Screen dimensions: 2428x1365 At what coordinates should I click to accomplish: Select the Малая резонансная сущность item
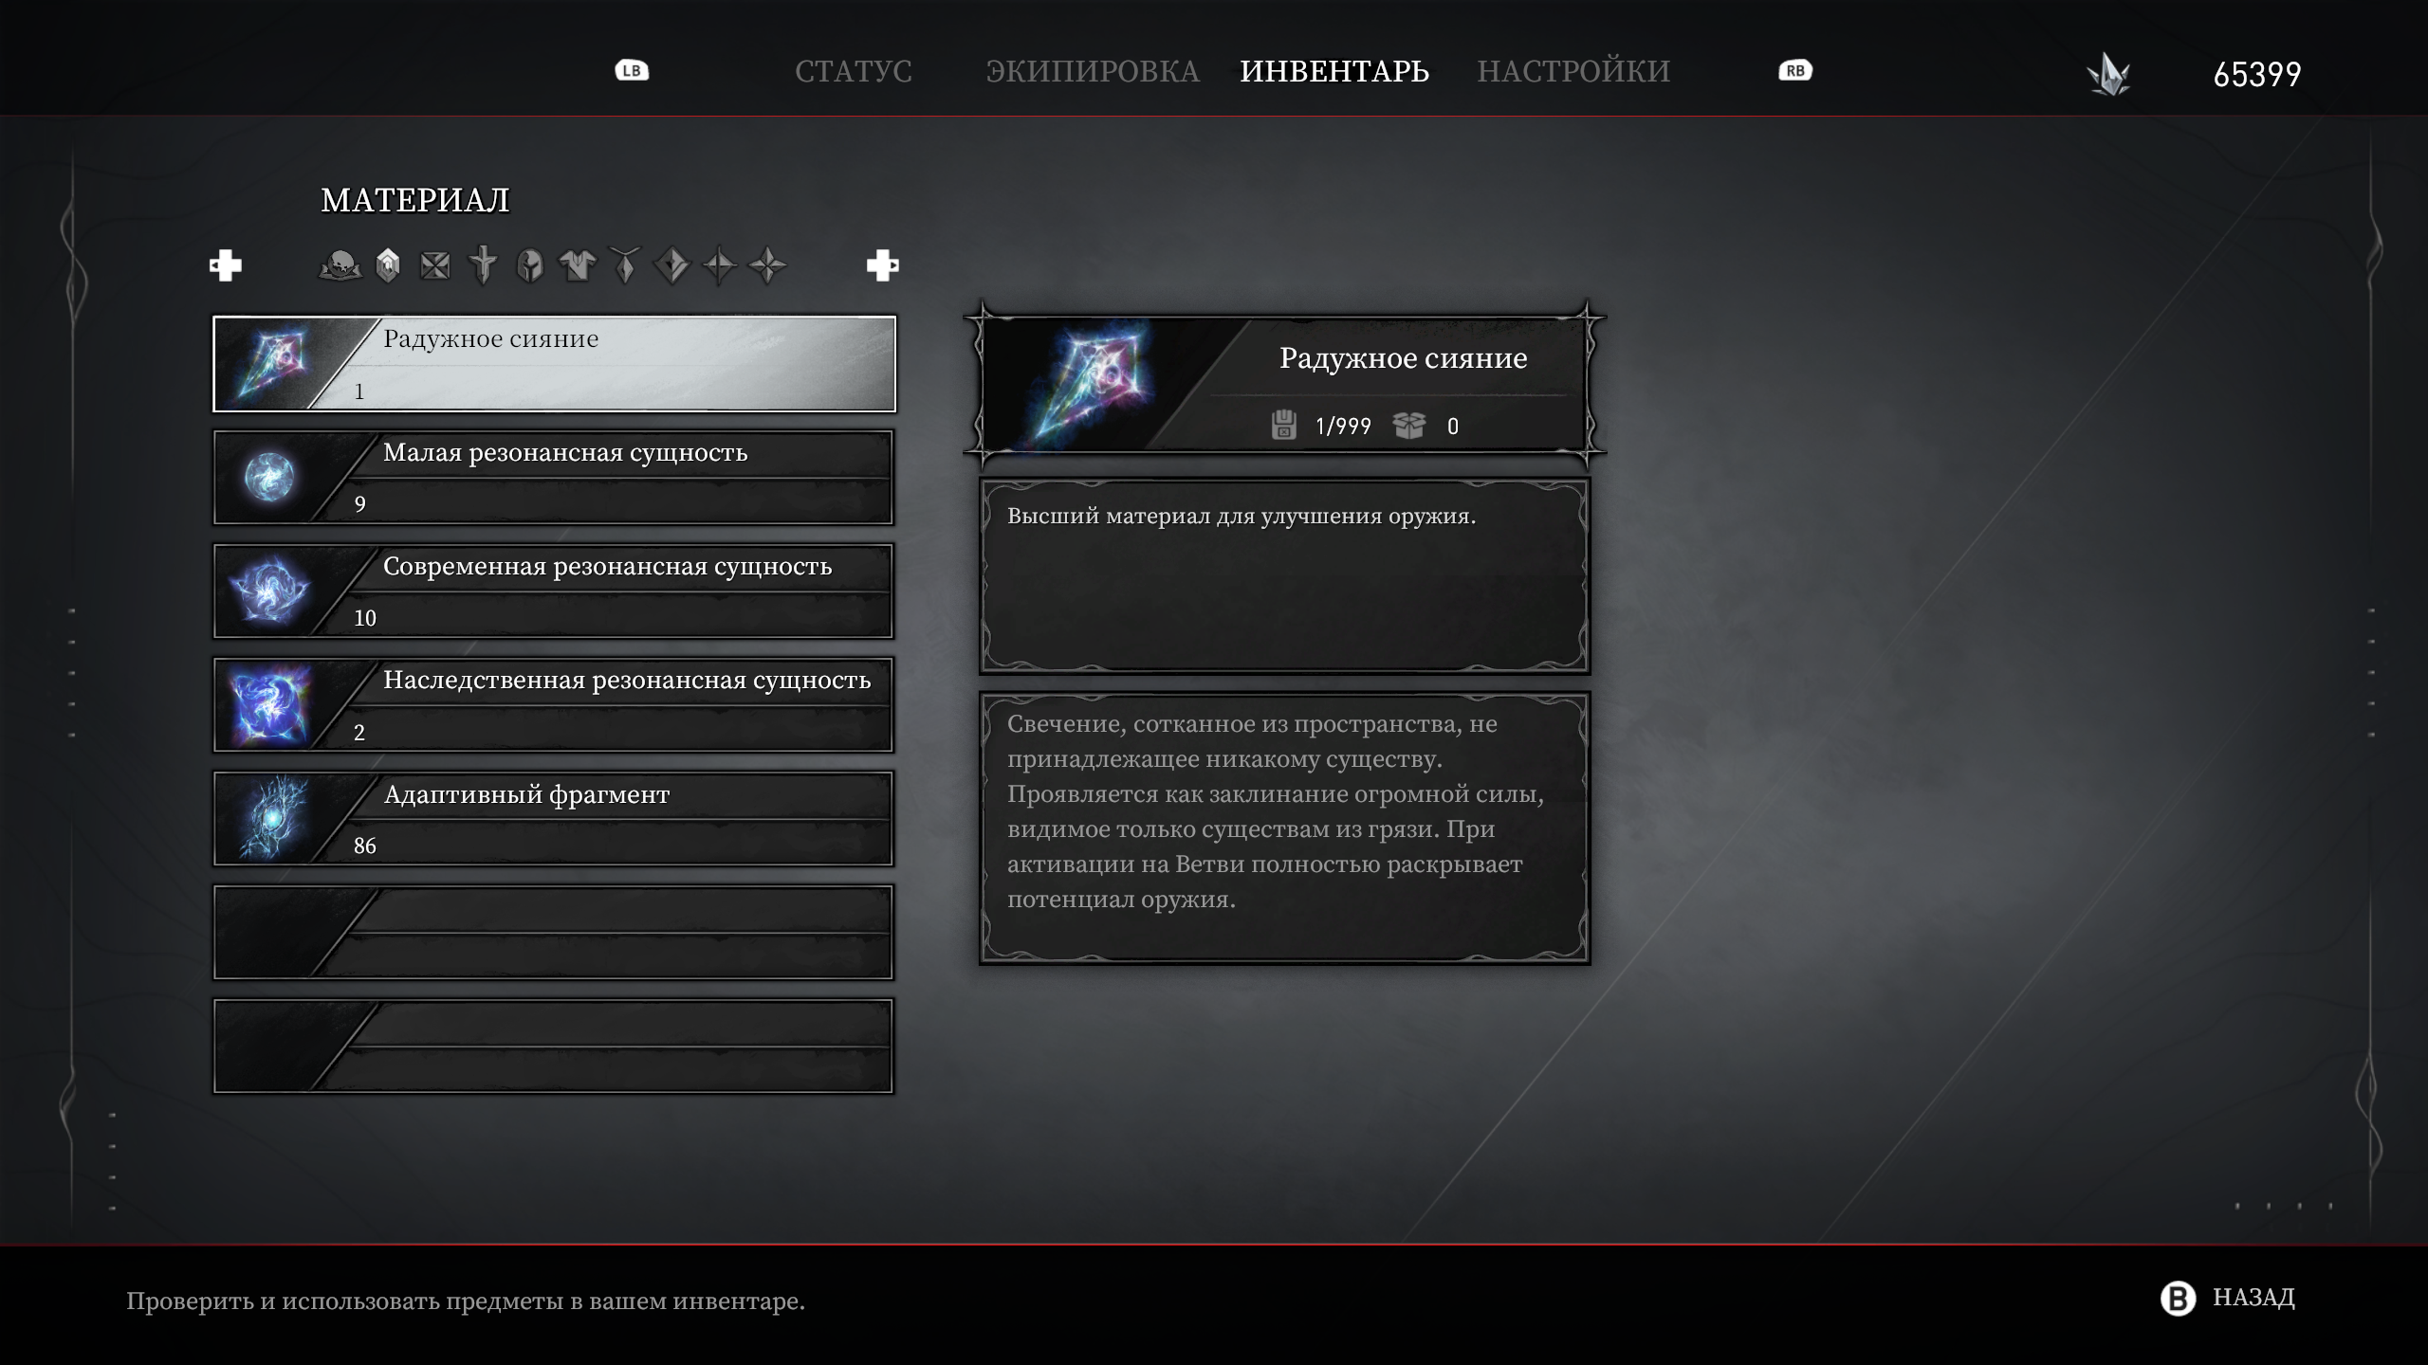click(x=554, y=478)
